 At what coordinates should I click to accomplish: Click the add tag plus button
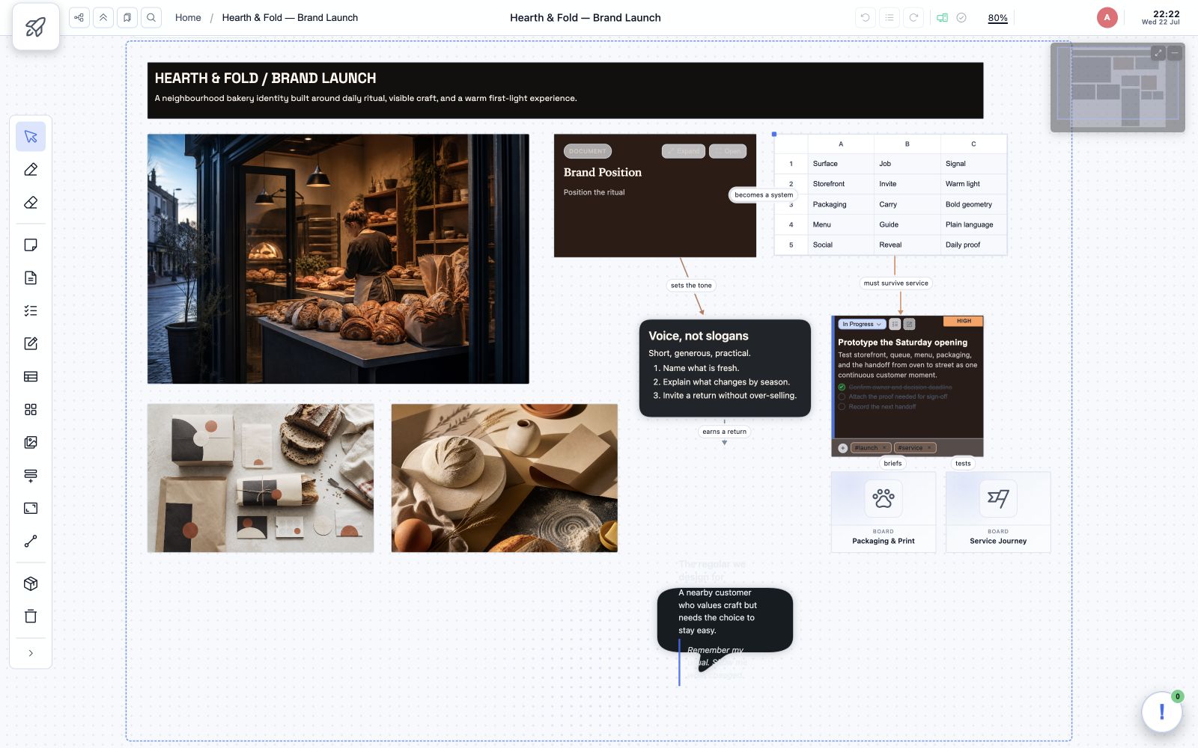[842, 448]
